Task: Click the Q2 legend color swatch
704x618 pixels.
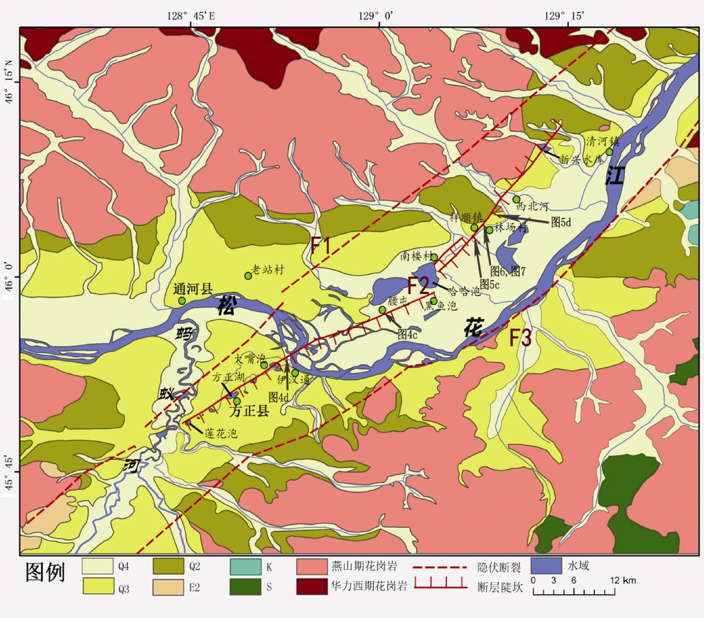Action: pos(168,566)
